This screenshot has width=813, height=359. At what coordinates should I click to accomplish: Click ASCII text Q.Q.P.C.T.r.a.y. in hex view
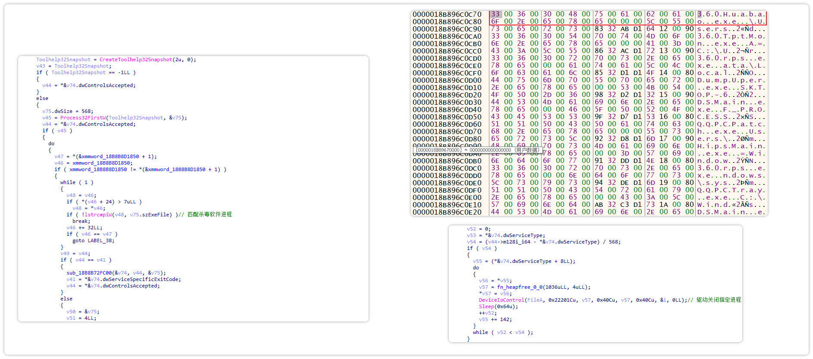click(731, 190)
